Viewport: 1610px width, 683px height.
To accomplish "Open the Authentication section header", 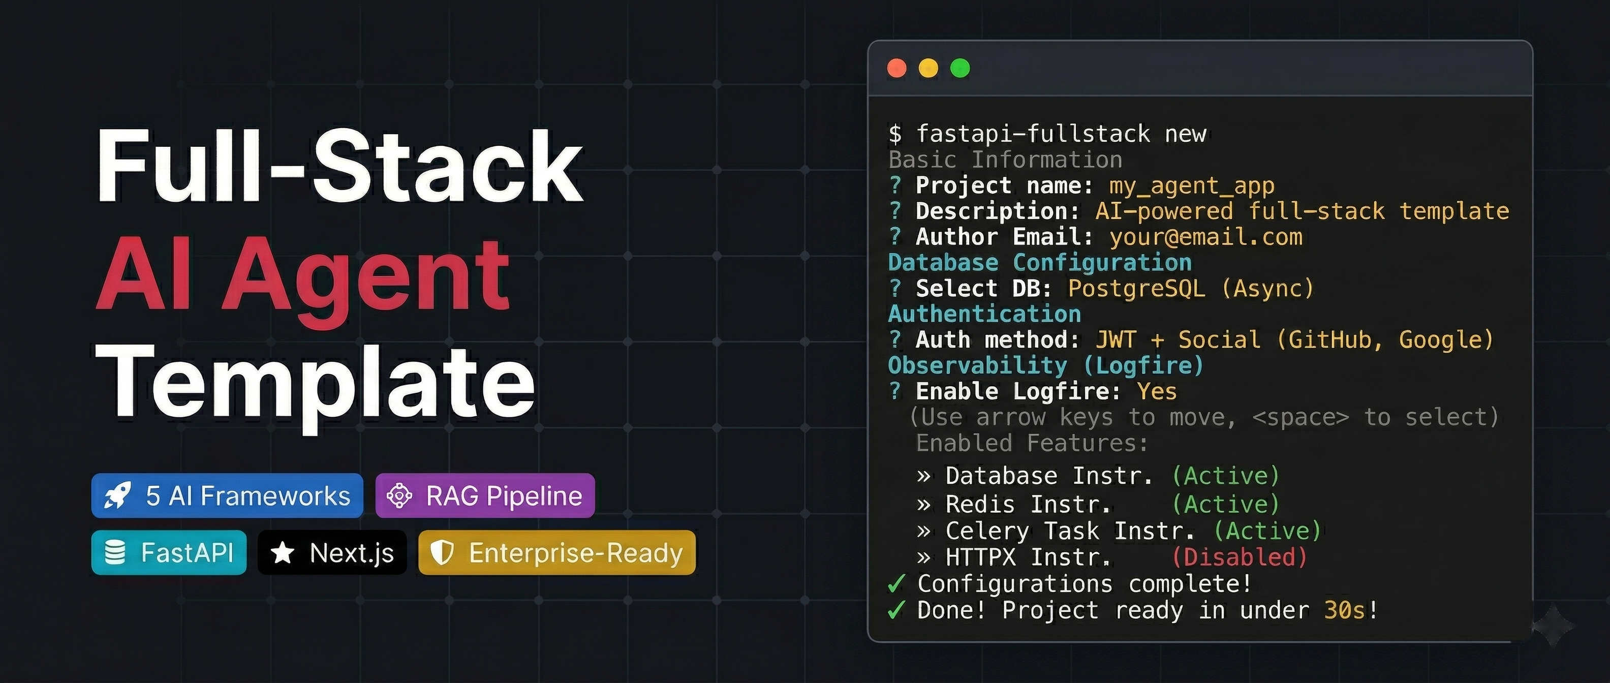I will click(x=984, y=314).
